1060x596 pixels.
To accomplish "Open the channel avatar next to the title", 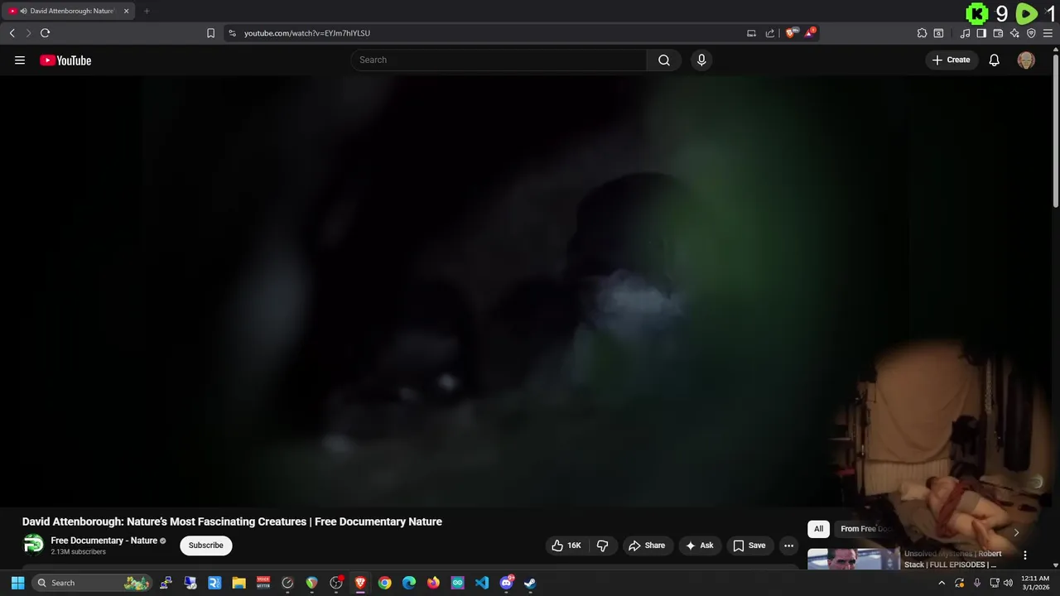I will coord(33,544).
